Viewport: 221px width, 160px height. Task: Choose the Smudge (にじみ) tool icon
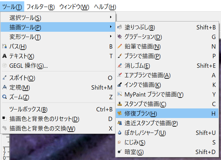point(120,142)
